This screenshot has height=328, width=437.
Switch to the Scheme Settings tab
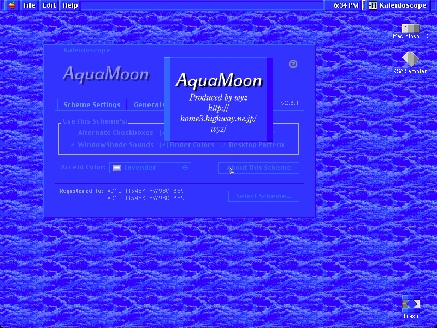tap(92, 105)
